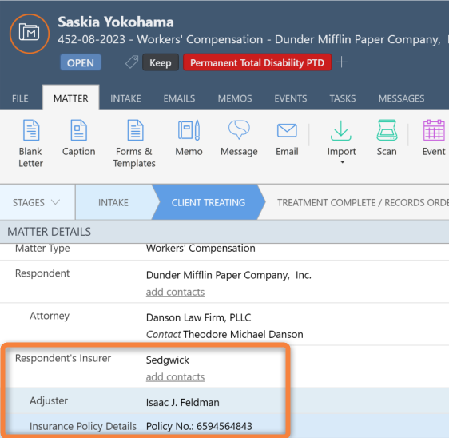The image size is (449, 438).
Task: Start a document Scan
Action: point(387,138)
